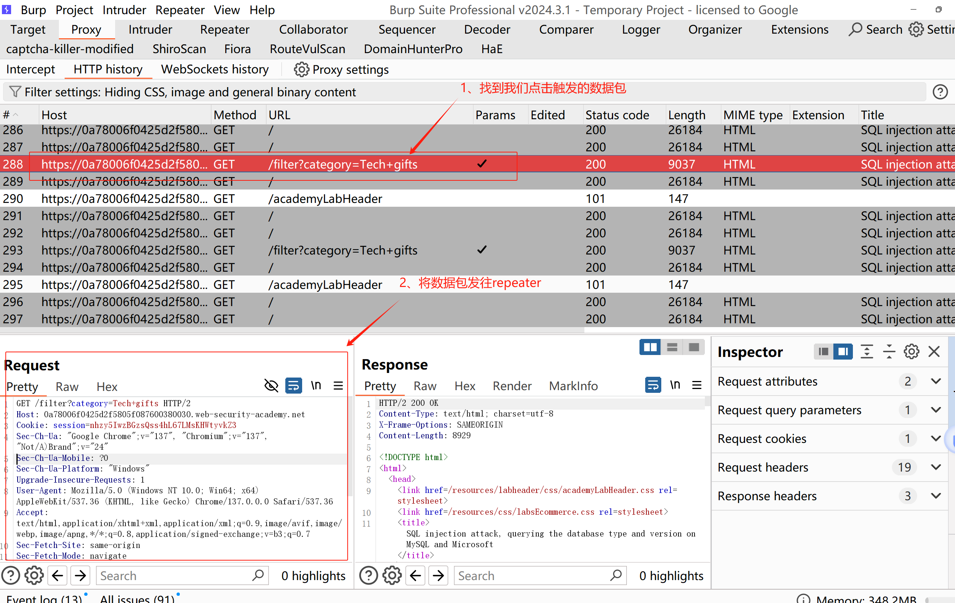955x603 pixels.
Task: Open Inspector settings gear icon
Action: [x=911, y=352]
